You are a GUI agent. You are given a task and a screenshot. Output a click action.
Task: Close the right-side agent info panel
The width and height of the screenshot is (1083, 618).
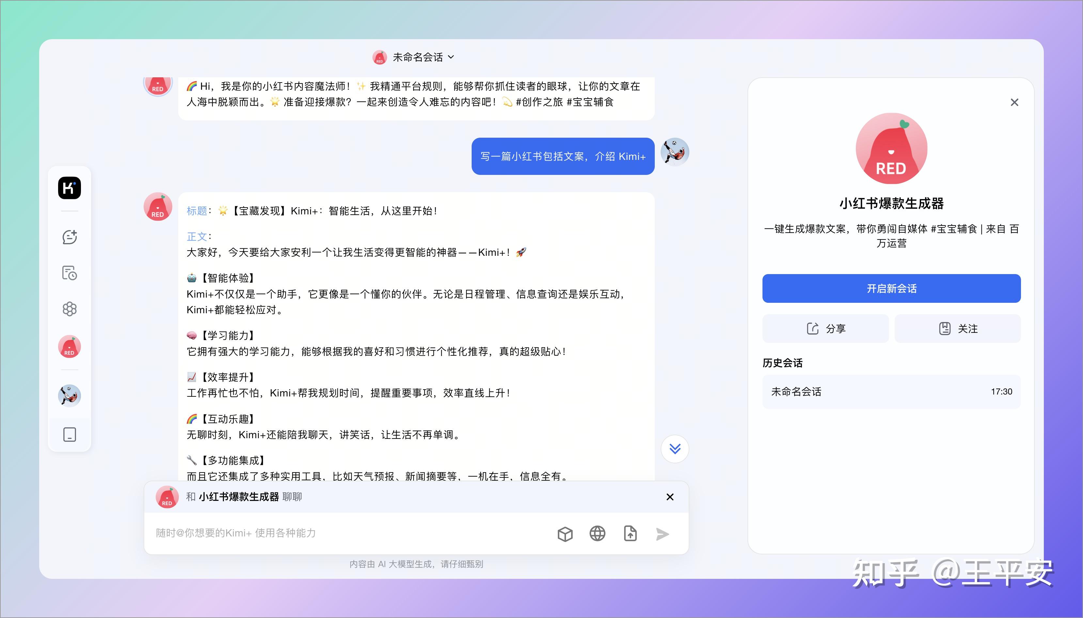[x=1015, y=102]
